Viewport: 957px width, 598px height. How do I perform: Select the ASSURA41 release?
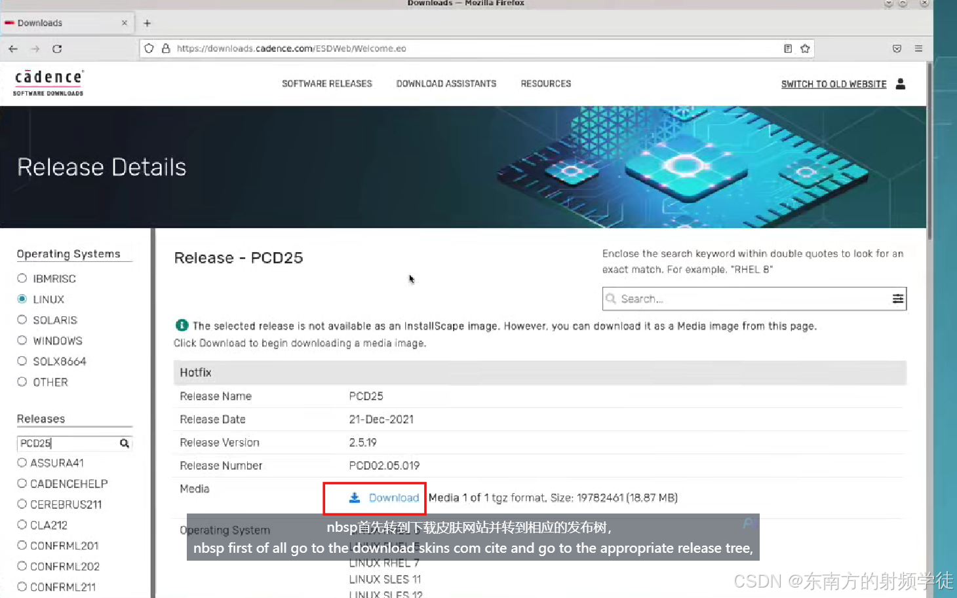22,462
